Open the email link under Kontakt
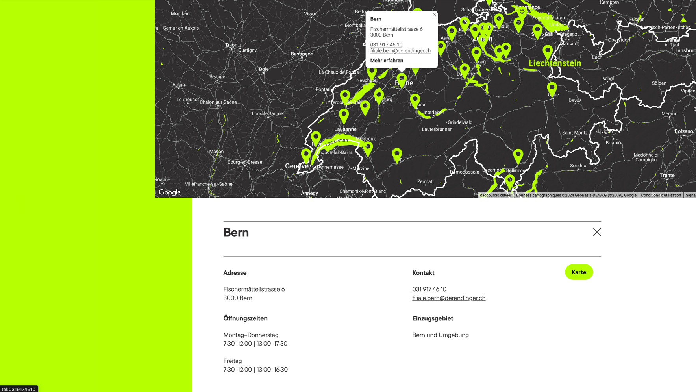 pos(449,298)
